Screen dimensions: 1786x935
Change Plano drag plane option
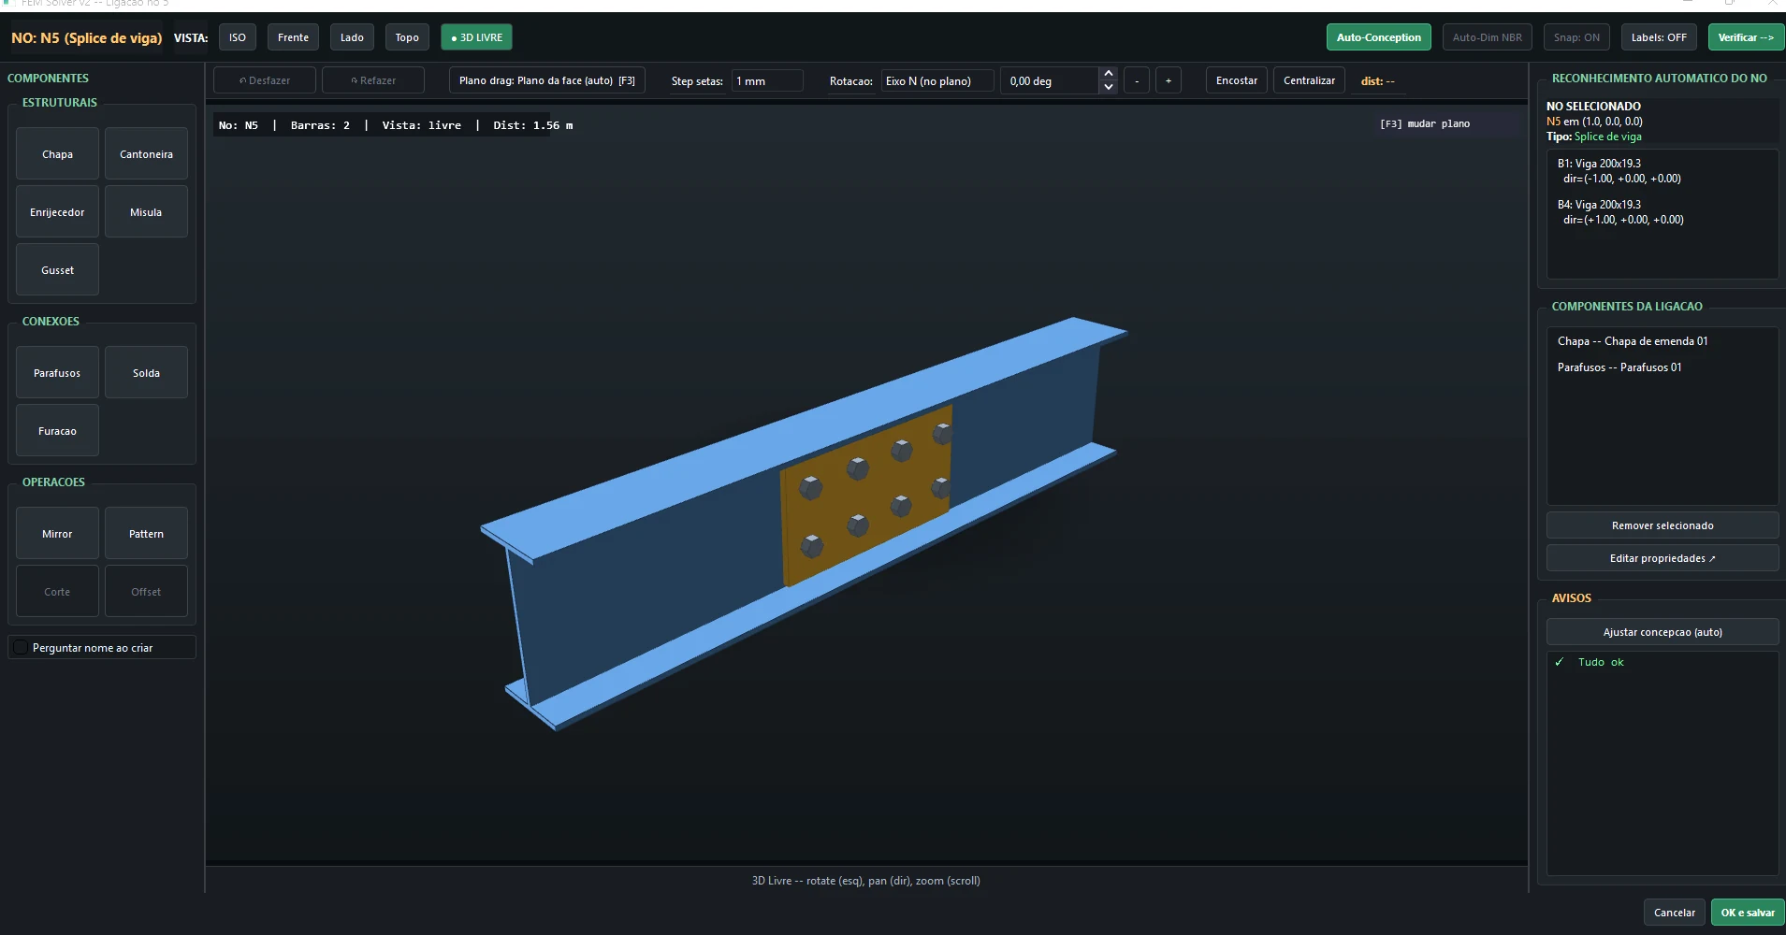click(x=547, y=80)
